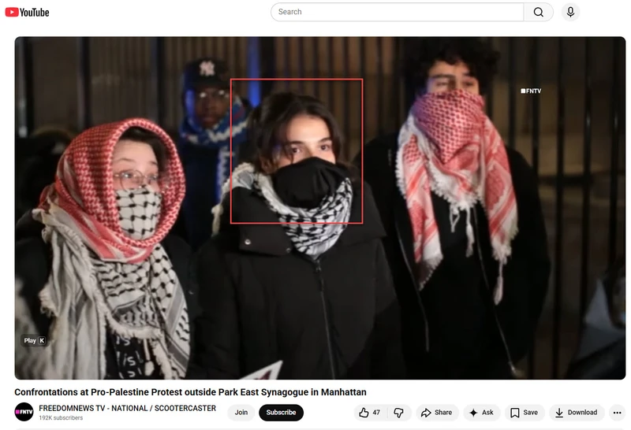Open the Ask AI sparkle button
The width and height of the screenshot is (631, 430).
(x=481, y=413)
